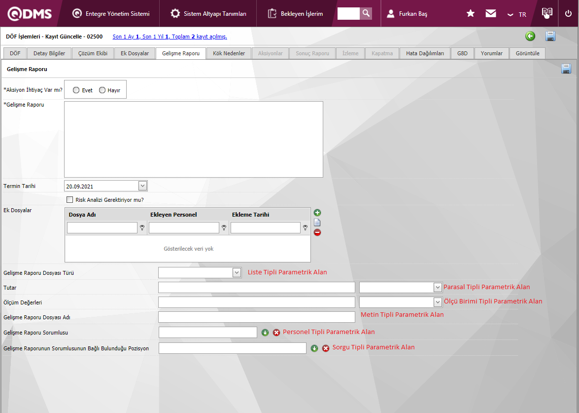Open Ölçüm Değerleri unit dropdown
579x413 pixels.
click(x=438, y=302)
